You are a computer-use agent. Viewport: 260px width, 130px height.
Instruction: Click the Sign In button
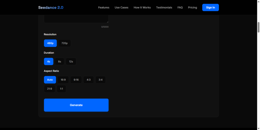coord(210,8)
